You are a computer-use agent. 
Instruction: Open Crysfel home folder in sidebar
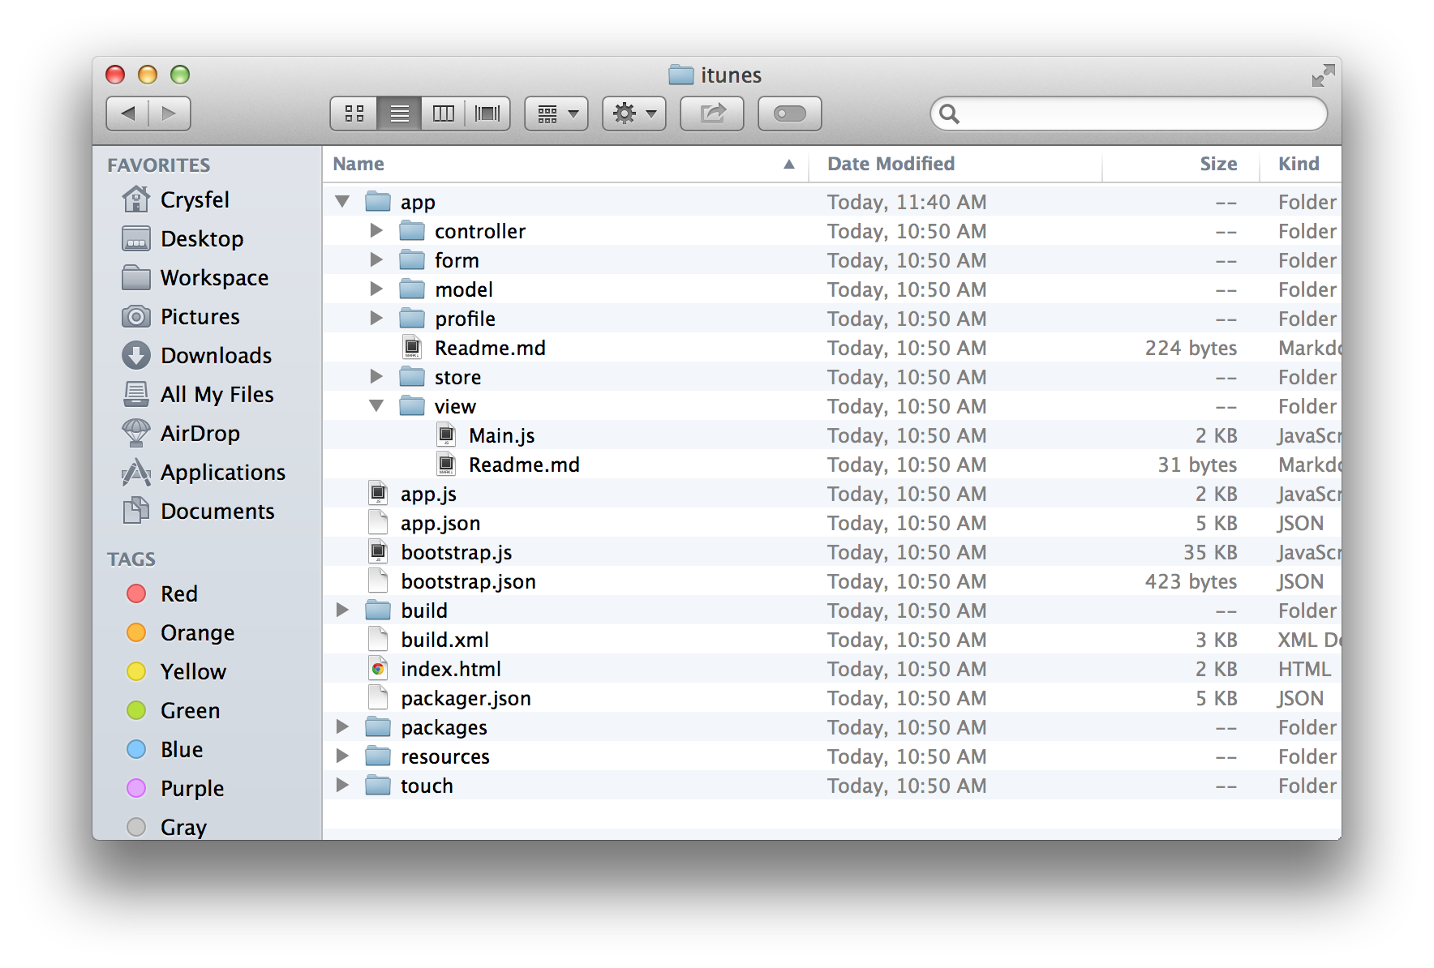tap(176, 199)
